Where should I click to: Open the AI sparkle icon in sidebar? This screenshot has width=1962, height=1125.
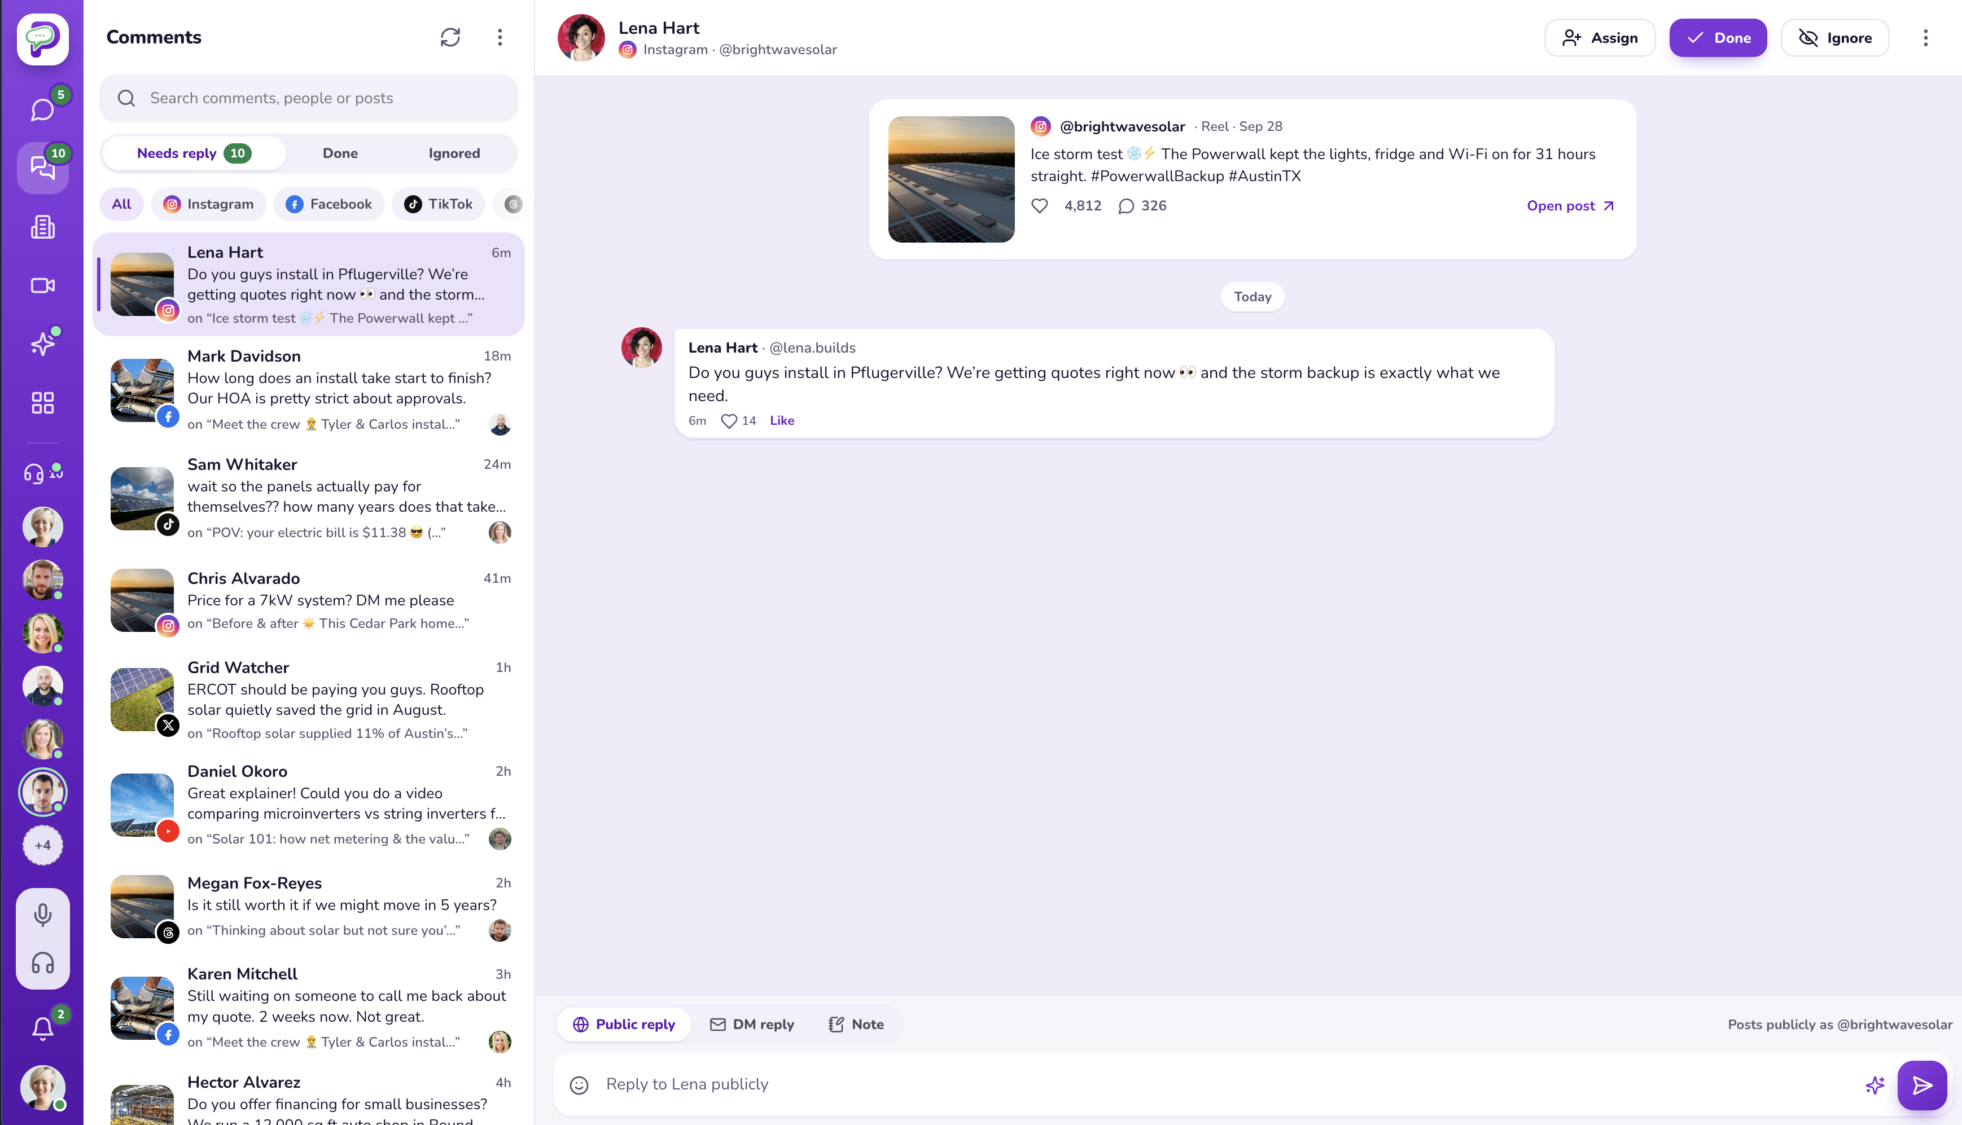[42, 344]
